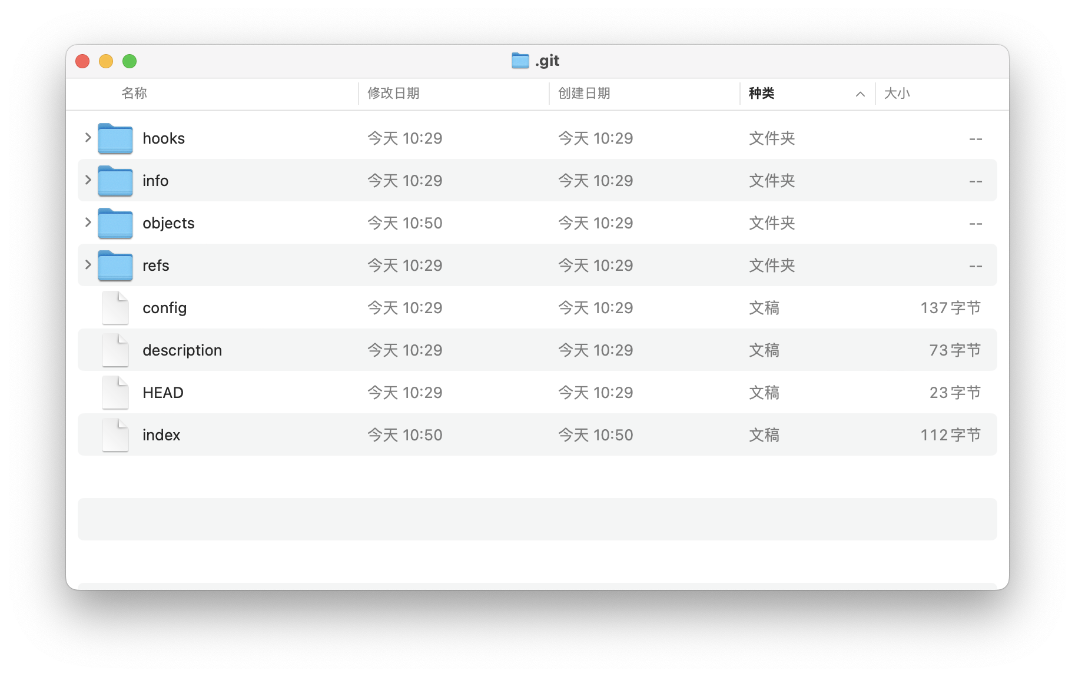1075x677 pixels.
Task: Select the index document icon
Action: point(115,435)
